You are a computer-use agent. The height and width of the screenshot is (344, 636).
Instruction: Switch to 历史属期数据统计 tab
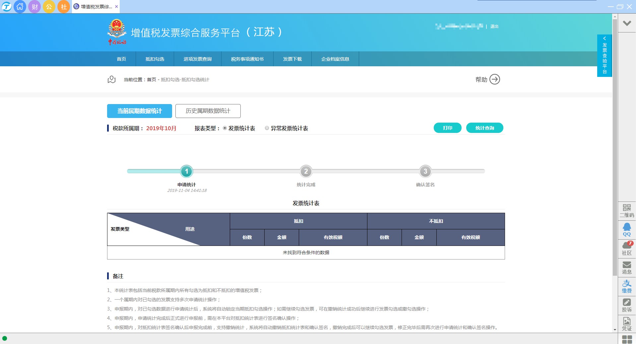click(208, 111)
